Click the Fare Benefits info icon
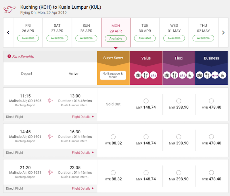 tap(9, 57)
